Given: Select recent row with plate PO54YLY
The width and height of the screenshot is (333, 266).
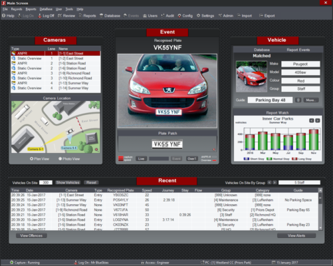Looking at the screenshot, I should click(x=165, y=200).
